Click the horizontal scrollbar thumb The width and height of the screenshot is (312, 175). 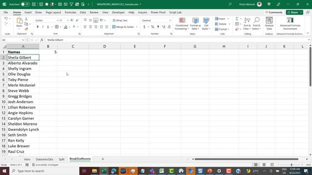coord(246,159)
